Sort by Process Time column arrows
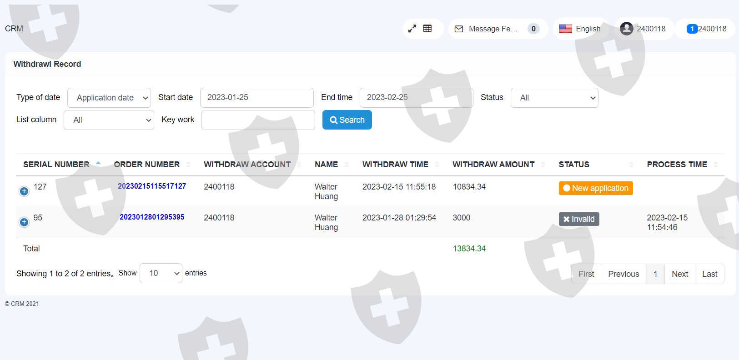Screen dimensions: 739x360 point(716,165)
